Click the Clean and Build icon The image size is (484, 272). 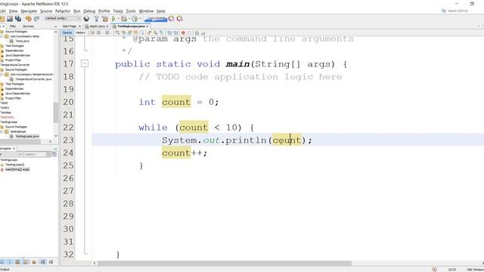(x=104, y=19)
